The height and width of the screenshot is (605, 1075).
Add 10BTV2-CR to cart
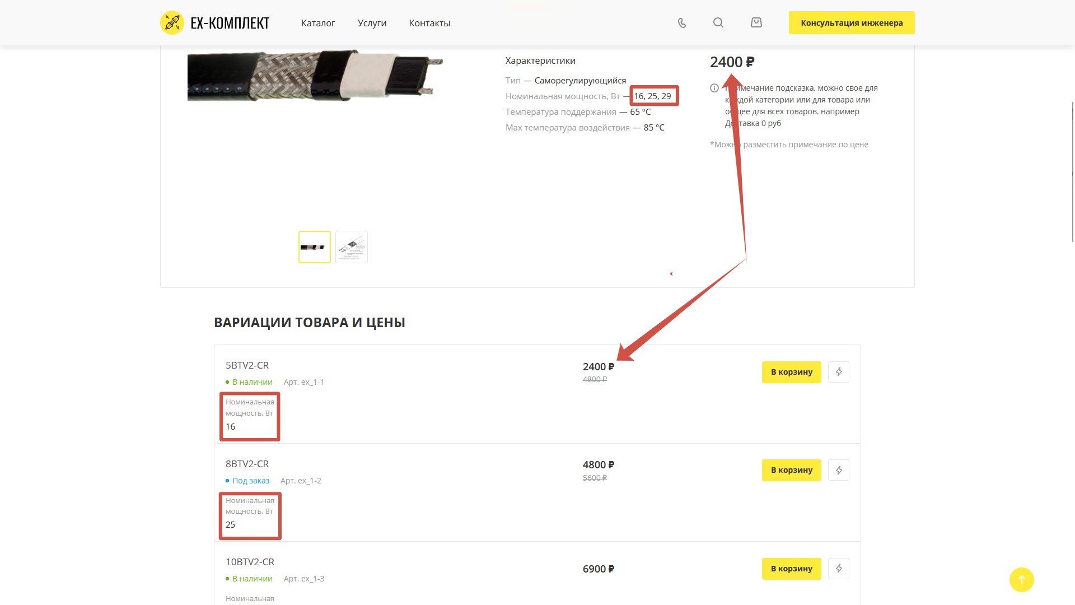791,569
